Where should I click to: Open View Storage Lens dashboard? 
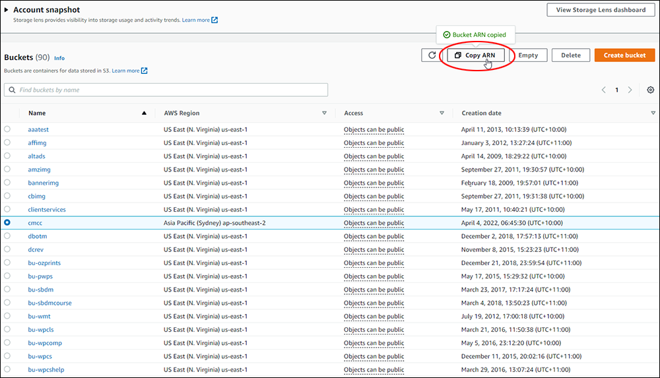(x=601, y=10)
